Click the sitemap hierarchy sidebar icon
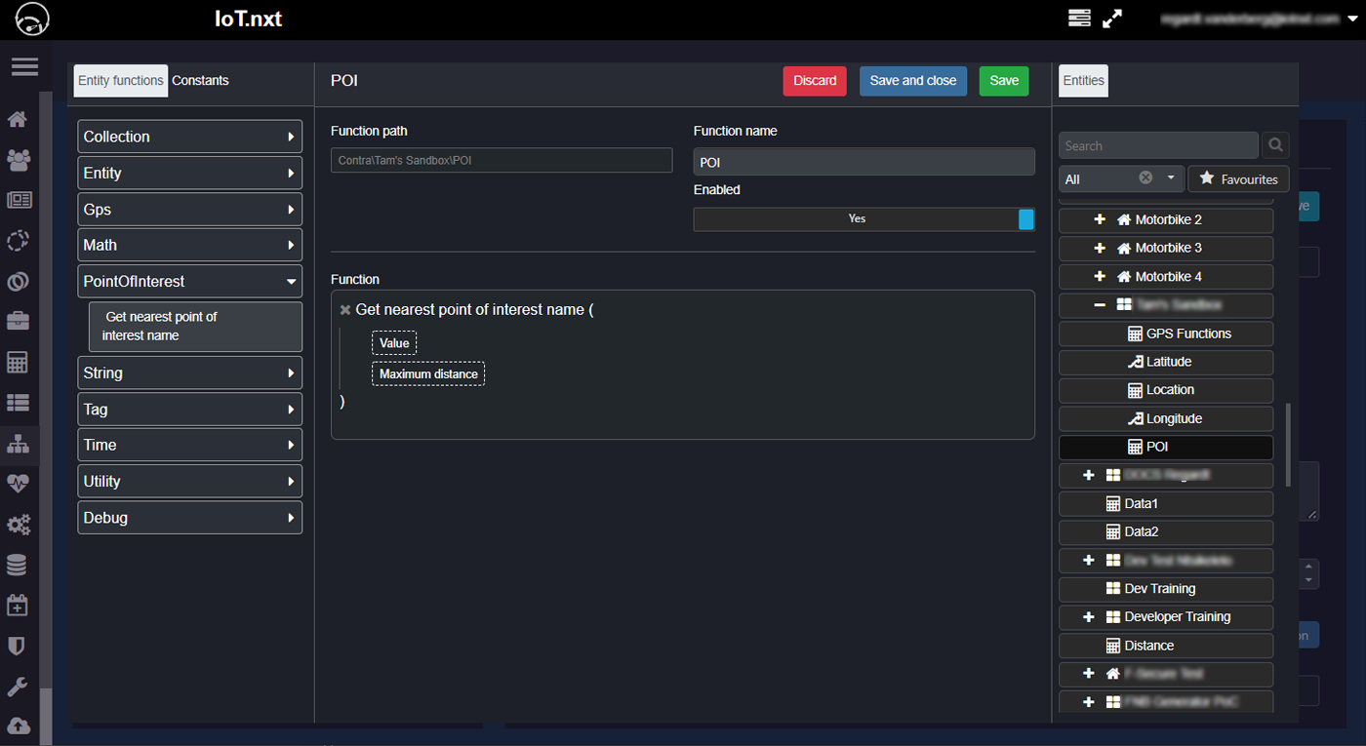 tap(17, 443)
